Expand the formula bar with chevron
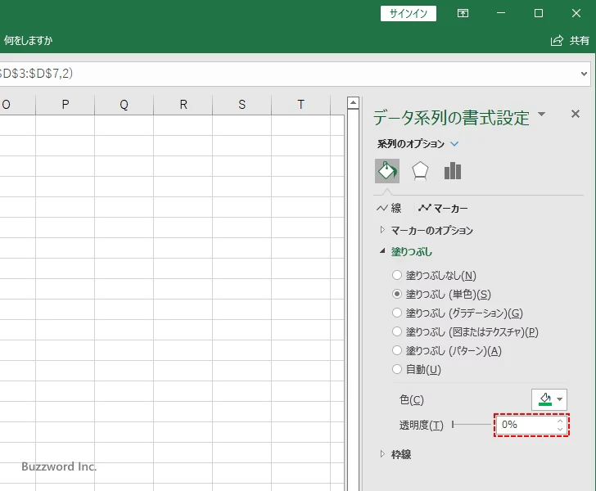The width and height of the screenshot is (596, 491). [x=584, y=74]
